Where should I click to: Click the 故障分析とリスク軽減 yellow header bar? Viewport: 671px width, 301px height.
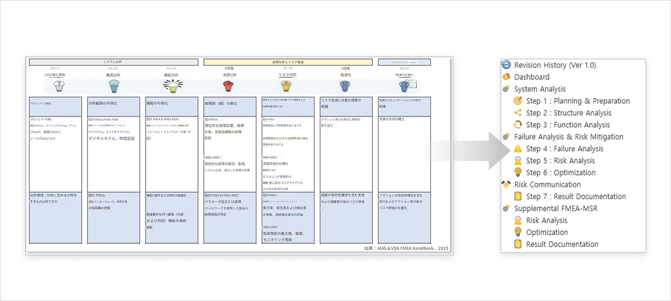click(x=287, y=62)
